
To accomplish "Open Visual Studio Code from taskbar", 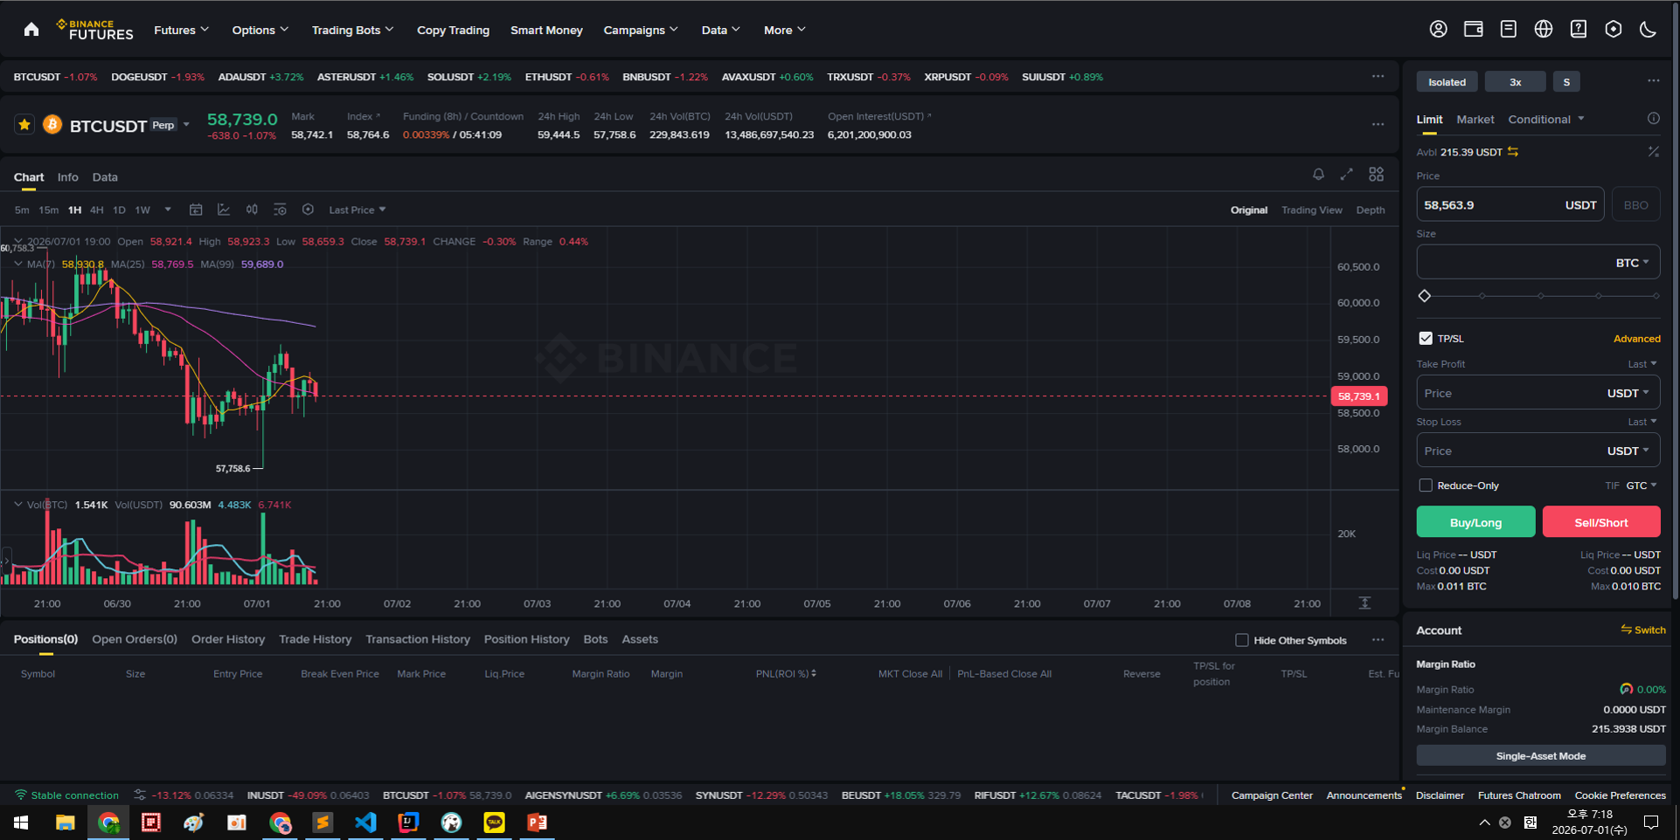I will (365, 823).
